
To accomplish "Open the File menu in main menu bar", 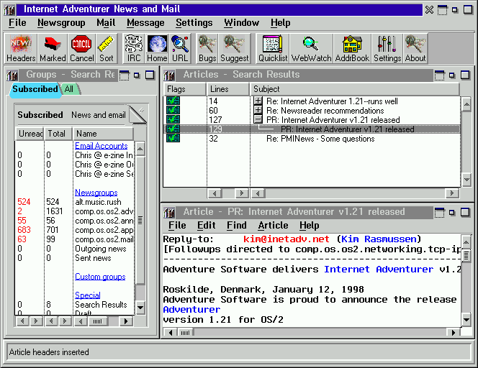I will [x=17, y=23].
